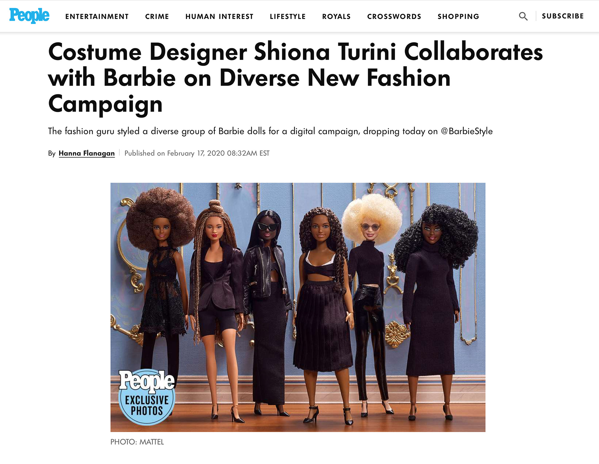Click the article subtitle mentioning @BarbieStyle
This screenshot has height=464, width=599.
pos(270,131)
